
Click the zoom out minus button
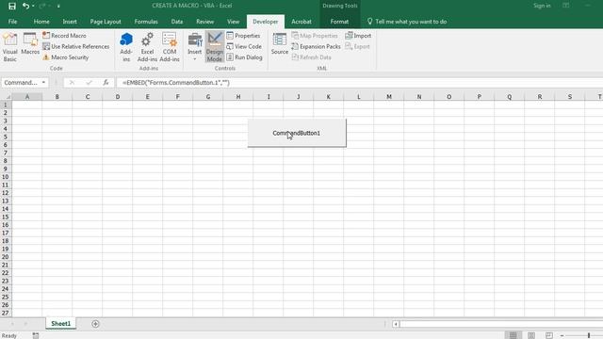(562, 335)
